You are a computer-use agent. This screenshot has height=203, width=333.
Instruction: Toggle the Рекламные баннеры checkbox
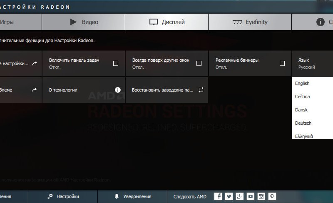282,63
